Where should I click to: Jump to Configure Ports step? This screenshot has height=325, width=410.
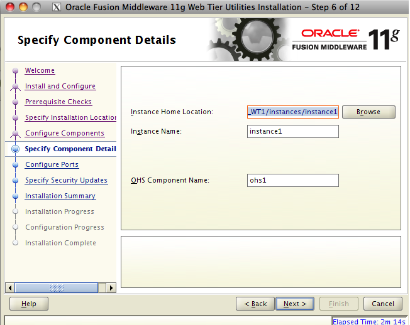click(52, 164)
